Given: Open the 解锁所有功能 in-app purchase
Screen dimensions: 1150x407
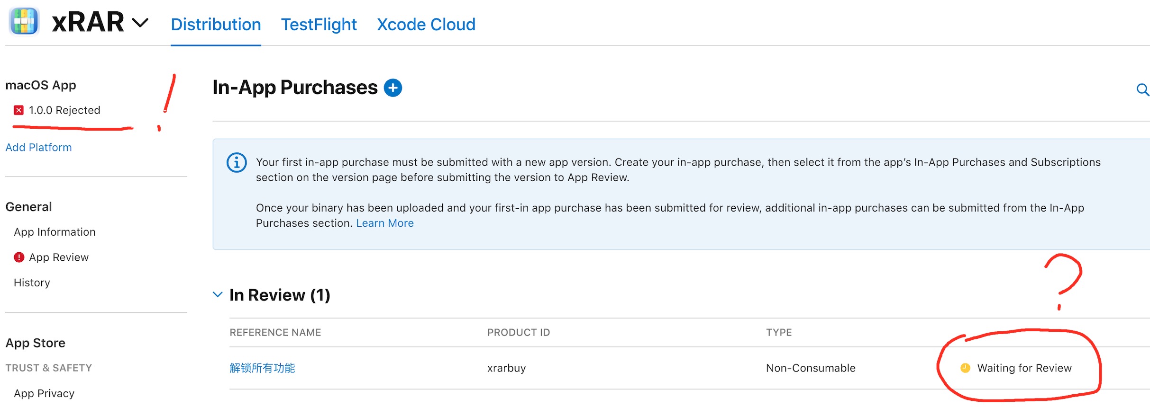Looking at the screenshot, I should (x=262, y=368).
